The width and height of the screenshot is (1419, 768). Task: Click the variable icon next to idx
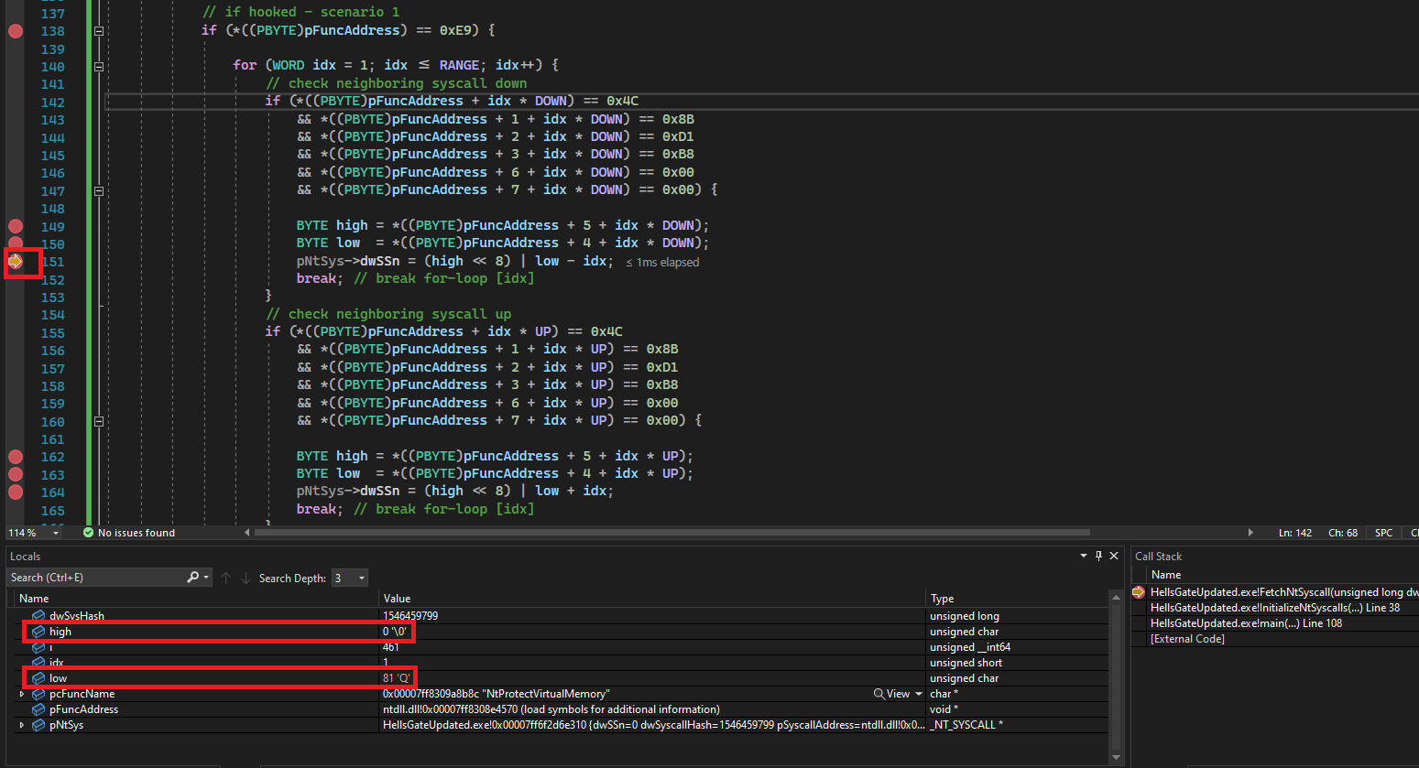tap(38, 663)
